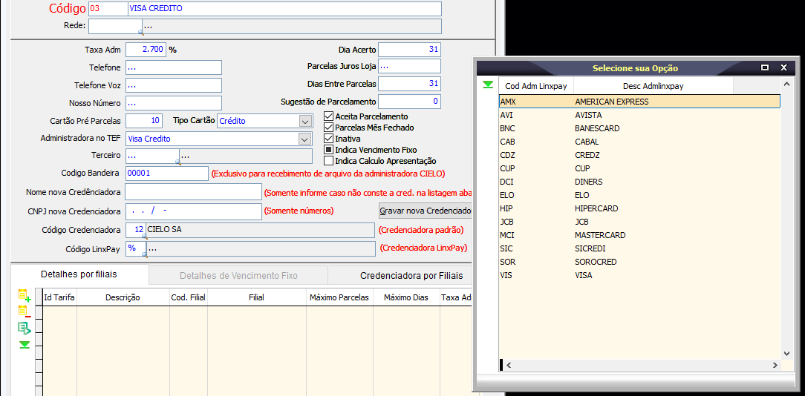Click horizontal scrollbar left arrow in option list

click(509, 365)
